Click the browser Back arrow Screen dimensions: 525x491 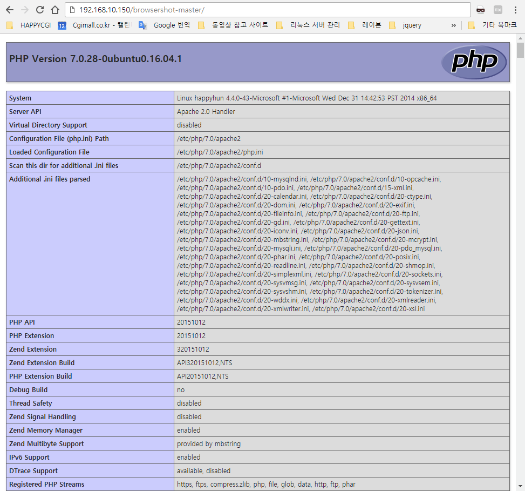pyautogui.click(x=10, y=10)
